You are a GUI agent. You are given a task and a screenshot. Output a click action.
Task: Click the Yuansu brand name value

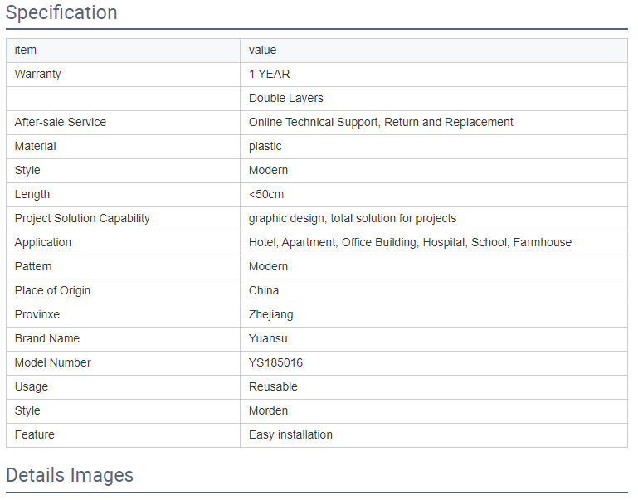[268, 338]
